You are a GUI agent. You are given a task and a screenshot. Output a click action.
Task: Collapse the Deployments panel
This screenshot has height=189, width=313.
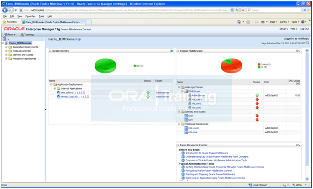[x=50, y=51]
